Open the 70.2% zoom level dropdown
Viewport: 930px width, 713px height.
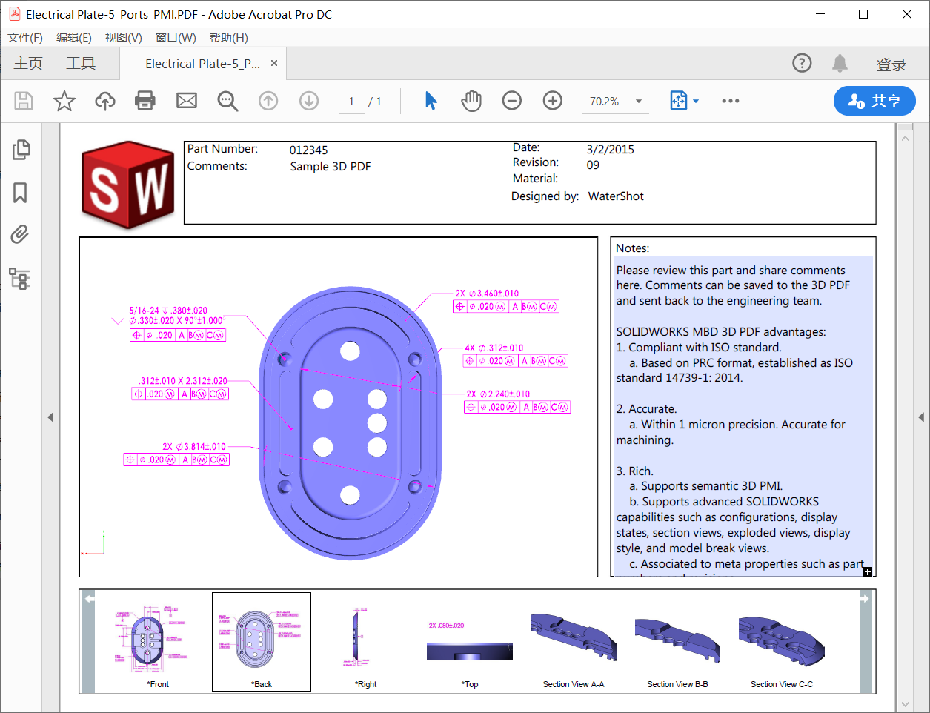tap(638, 102)
